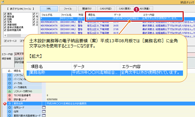Click the circle mark on the バージョン row
This screenshot has width=195, height=117.
coord(10,79)
